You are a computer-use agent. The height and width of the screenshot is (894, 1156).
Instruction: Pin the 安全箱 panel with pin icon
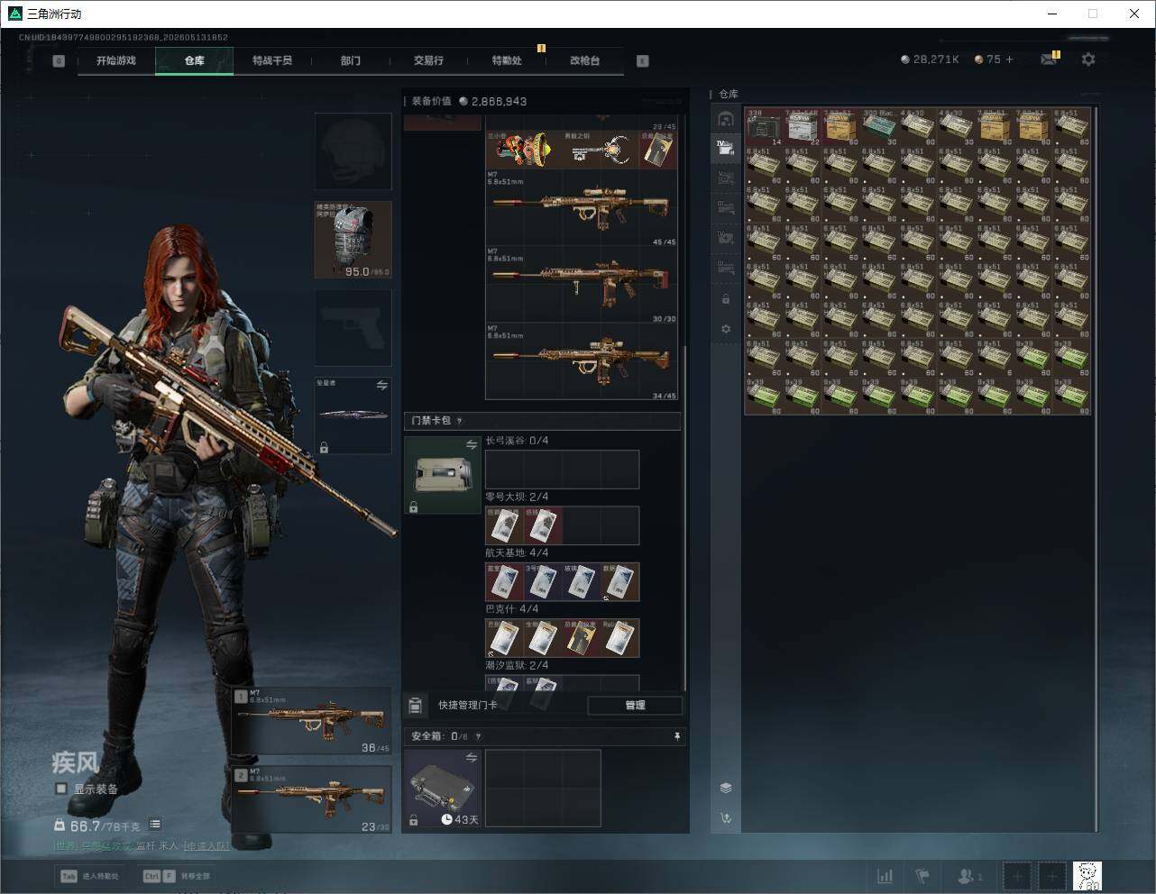676,736
